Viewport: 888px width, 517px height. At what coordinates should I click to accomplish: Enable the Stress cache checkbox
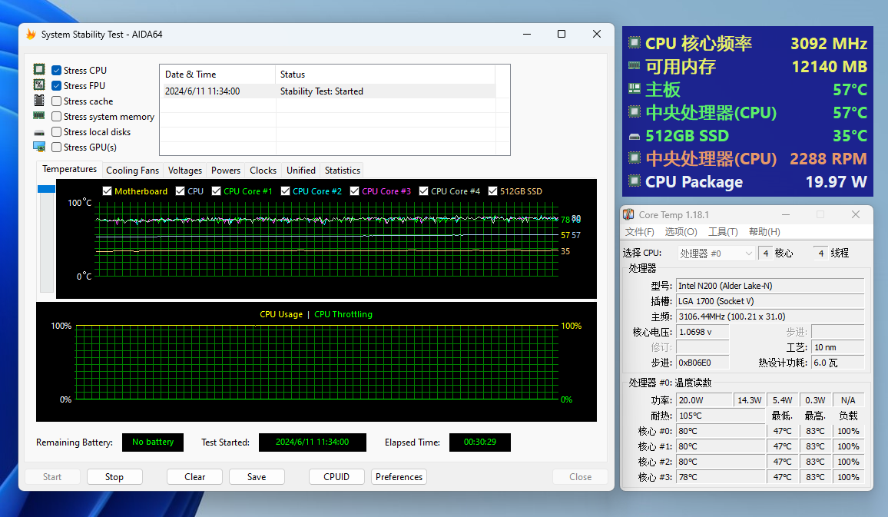pos(57,101)
